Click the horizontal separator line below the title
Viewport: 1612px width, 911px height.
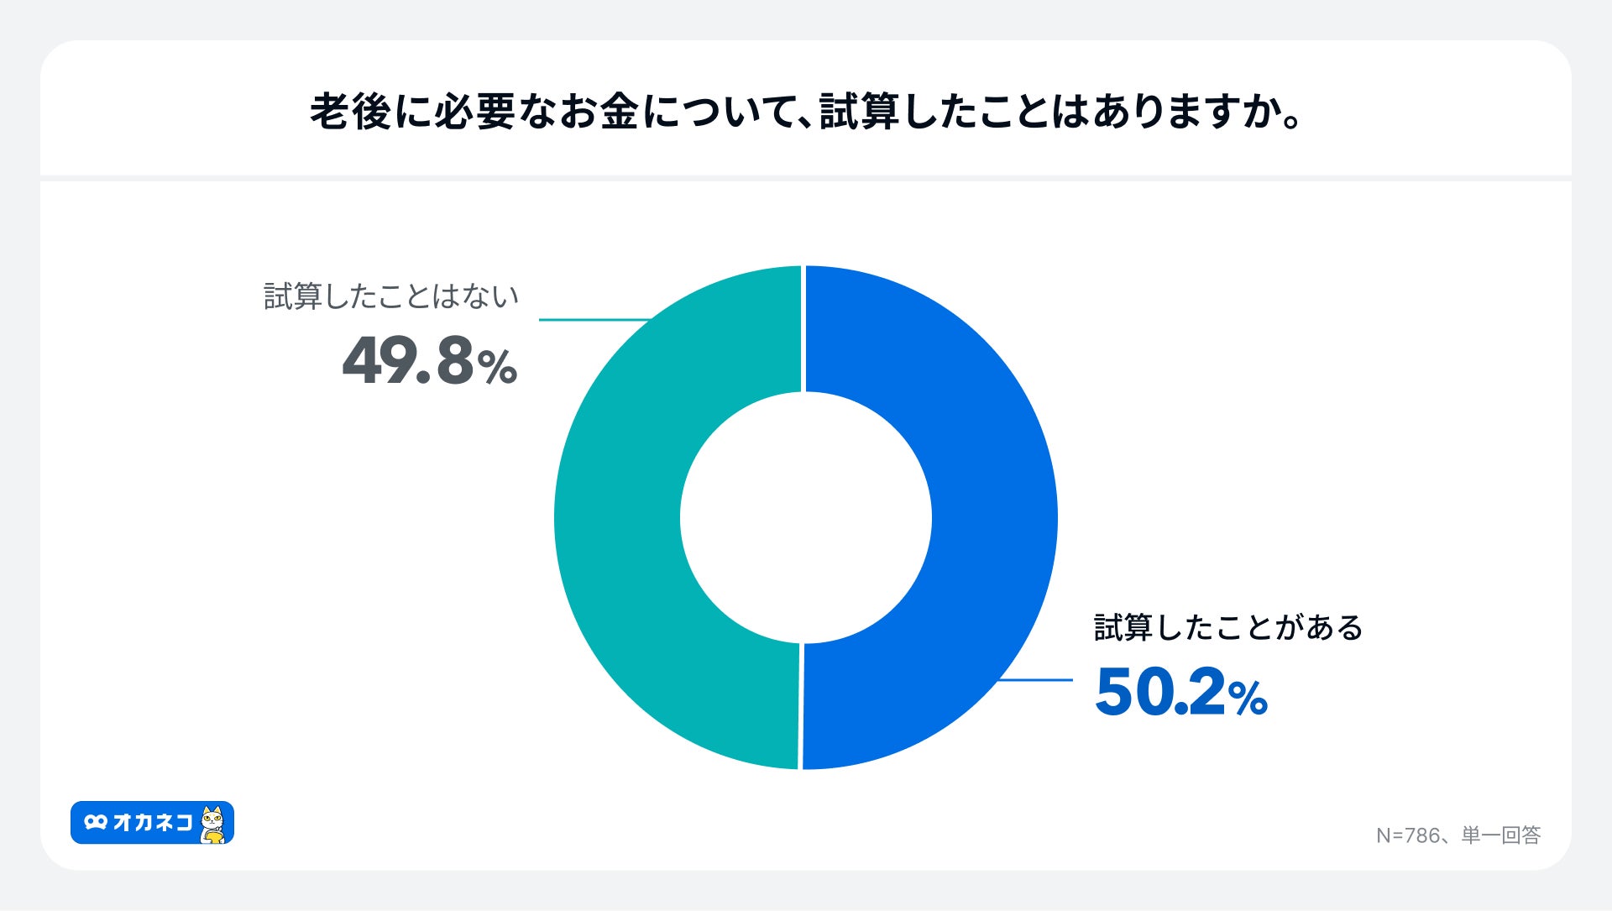coord(805,178)
